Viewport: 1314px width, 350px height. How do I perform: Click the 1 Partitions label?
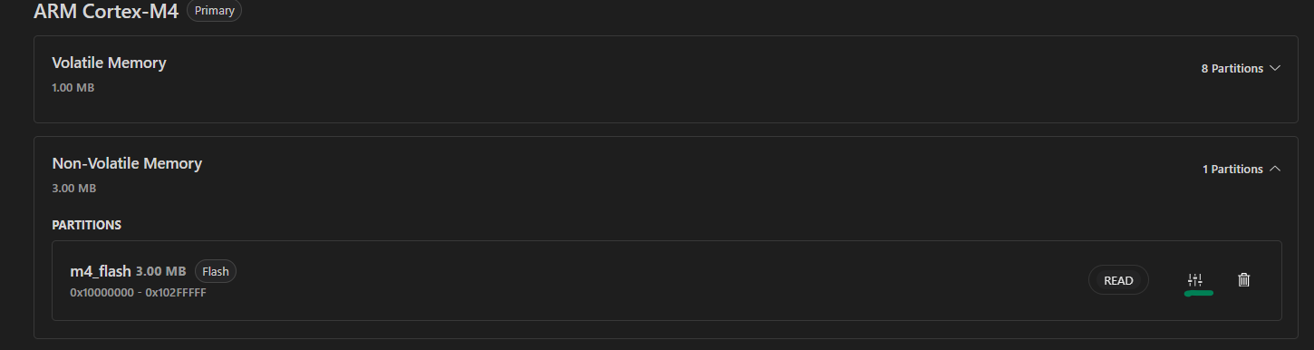pyautogui.click(x=1232, y=170)
